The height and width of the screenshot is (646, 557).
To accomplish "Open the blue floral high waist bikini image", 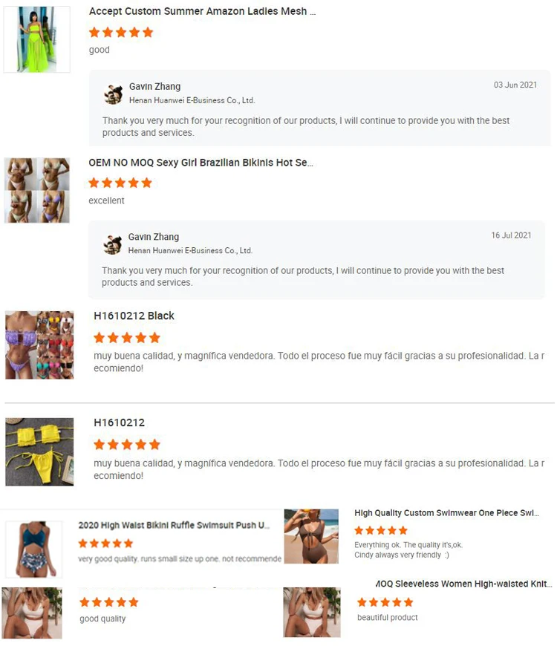I will [x=33, y=549].
